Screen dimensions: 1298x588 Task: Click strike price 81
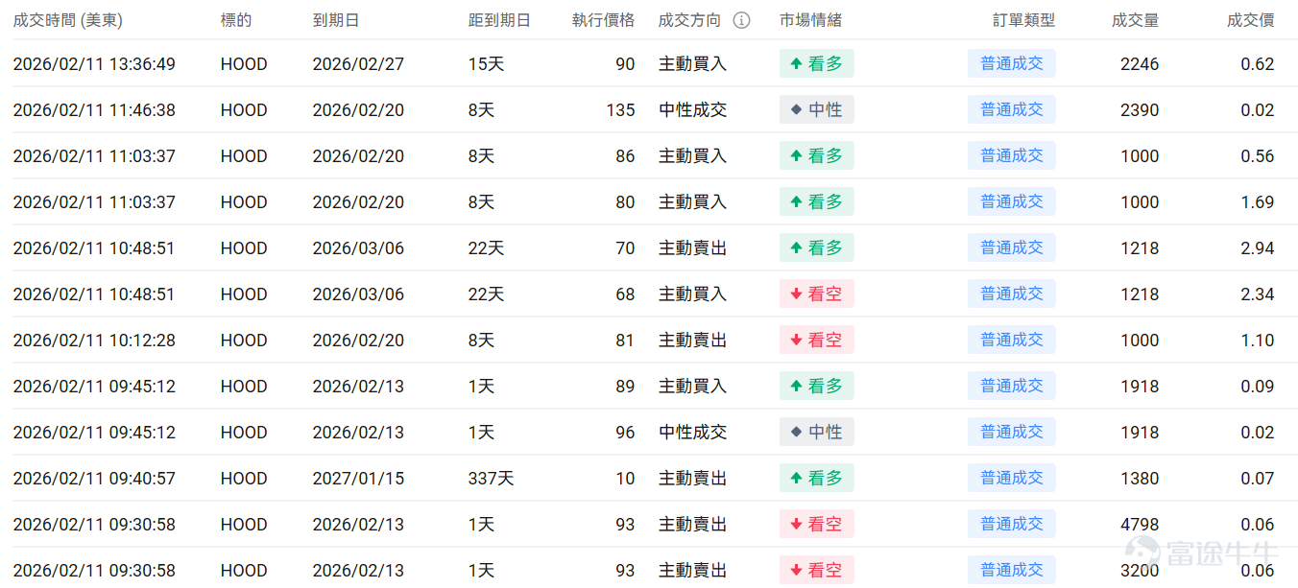point(626,341)
